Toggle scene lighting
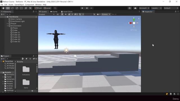 click(62, 14)
